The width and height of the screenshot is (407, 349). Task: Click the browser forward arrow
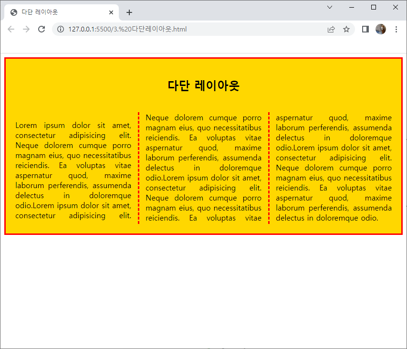point(26,29)
